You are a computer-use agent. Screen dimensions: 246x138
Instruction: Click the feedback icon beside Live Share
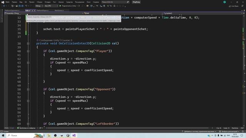coord(243,6)
